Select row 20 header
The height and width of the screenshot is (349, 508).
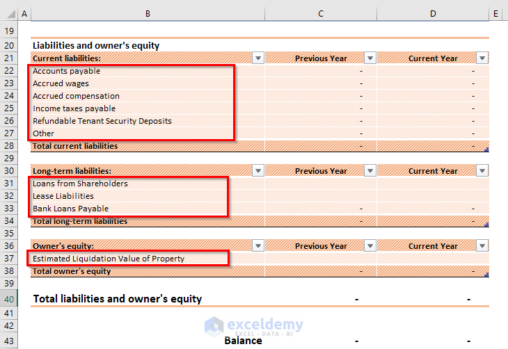click(9, 45)
